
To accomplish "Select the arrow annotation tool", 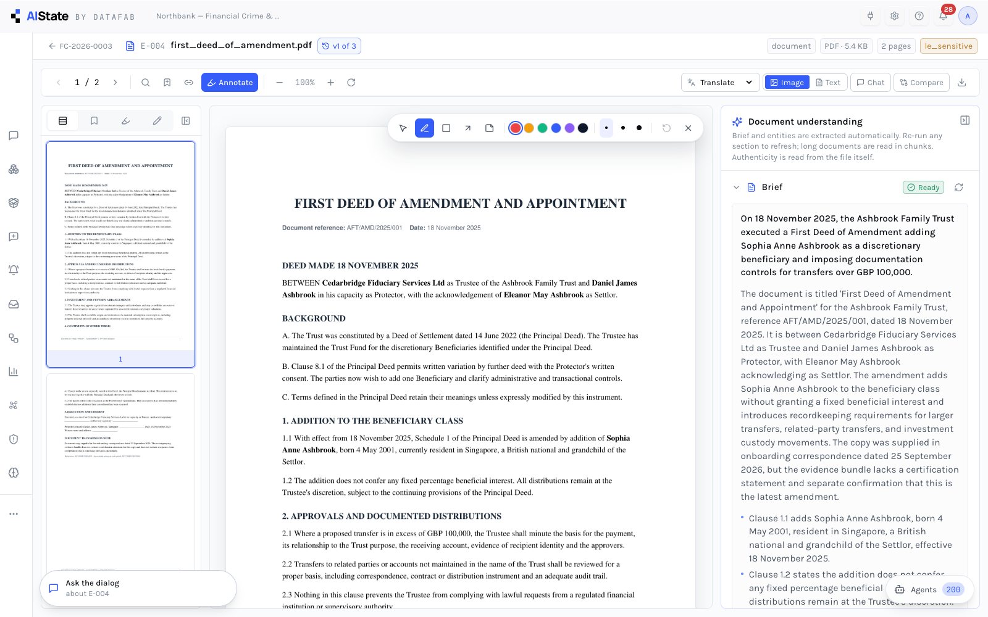I will point(467,128).
